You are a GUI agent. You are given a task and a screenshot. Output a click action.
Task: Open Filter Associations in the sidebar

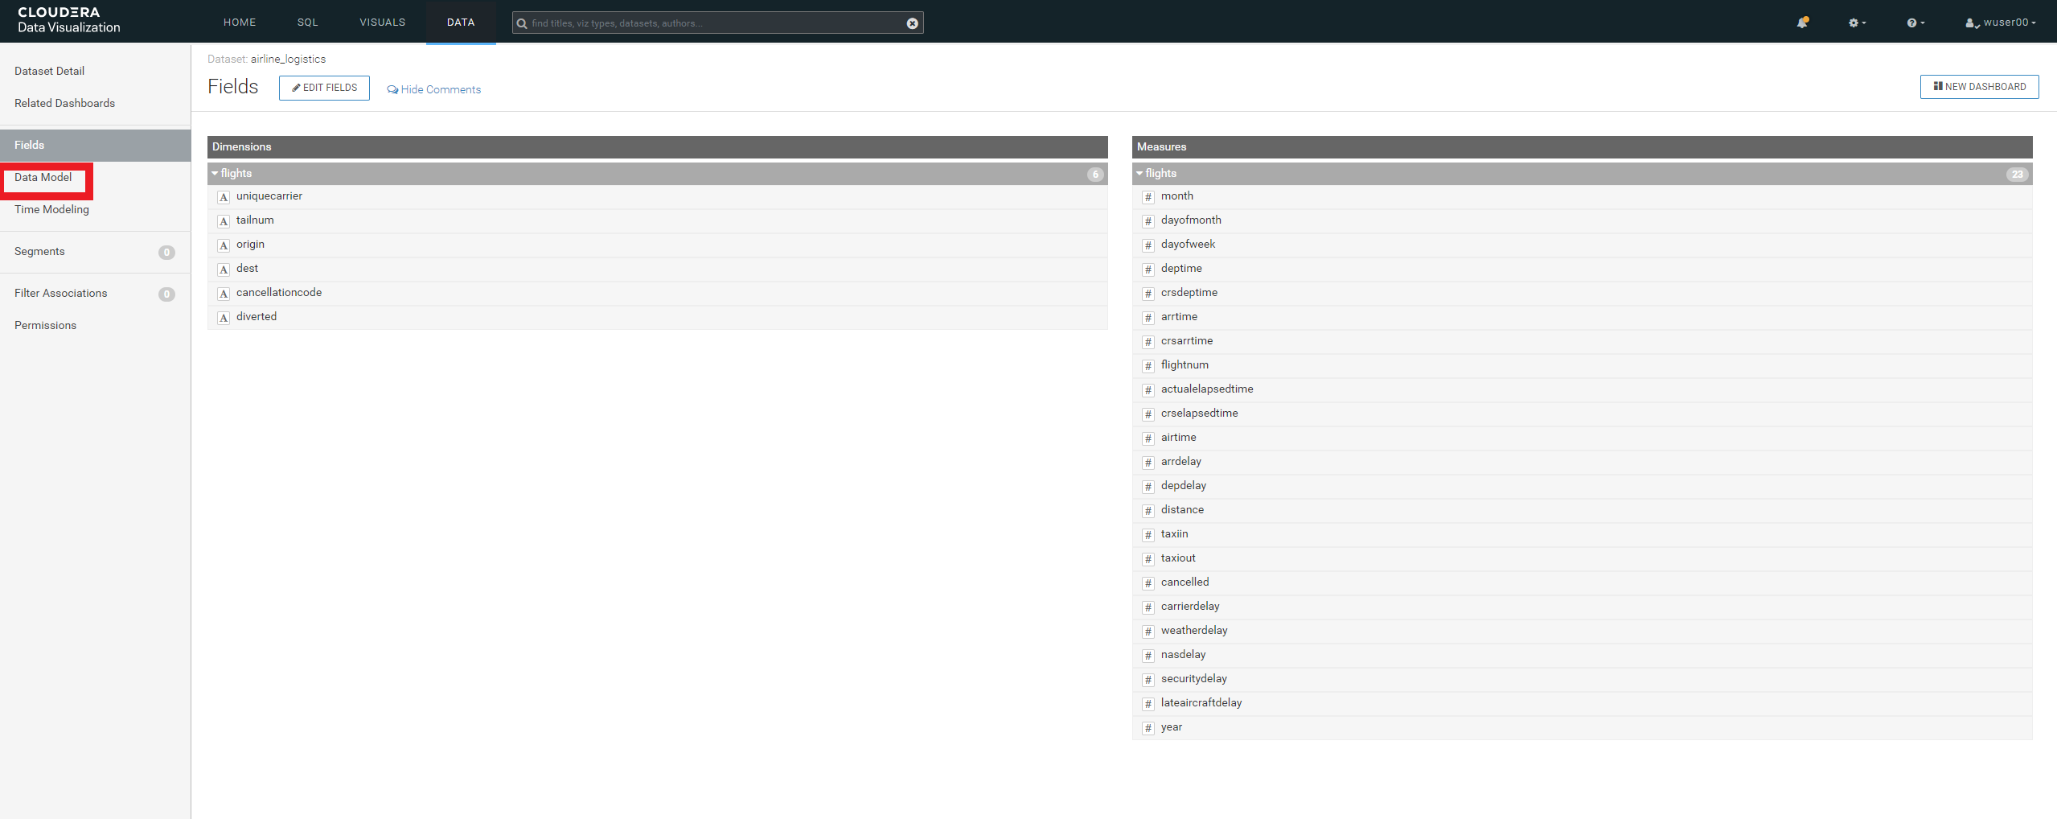60,293
